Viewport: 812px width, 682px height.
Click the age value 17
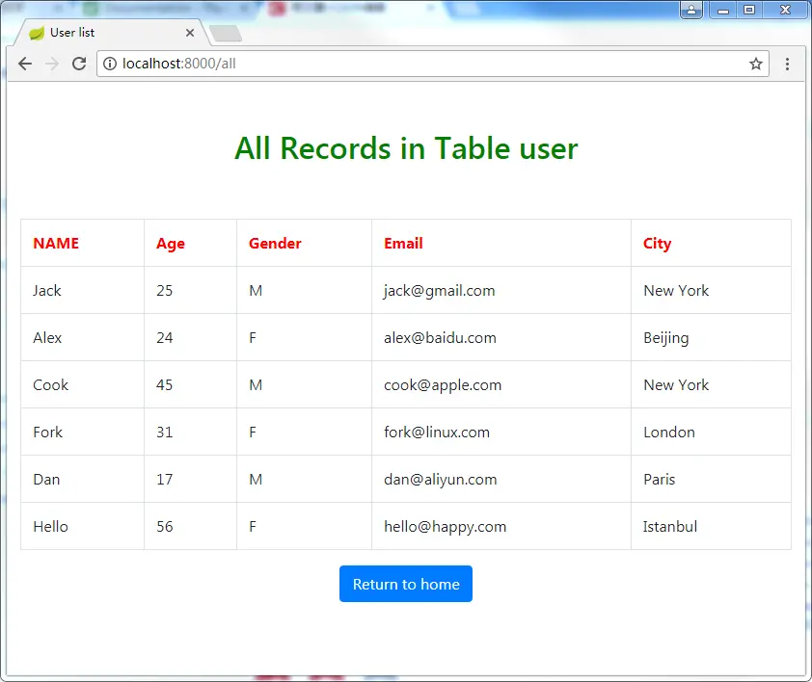click(x=165, y=479)
